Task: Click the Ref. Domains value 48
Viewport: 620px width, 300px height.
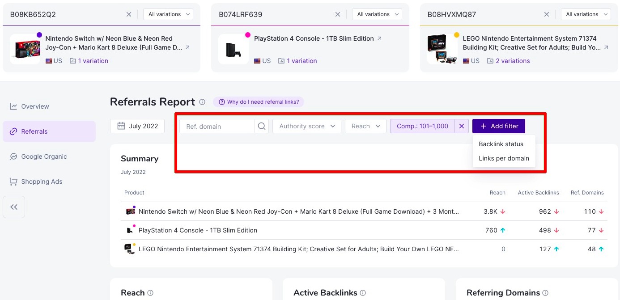Action: 592,249
